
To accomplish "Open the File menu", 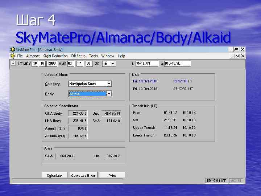I will pyautogui.click(x=20, y=56).
